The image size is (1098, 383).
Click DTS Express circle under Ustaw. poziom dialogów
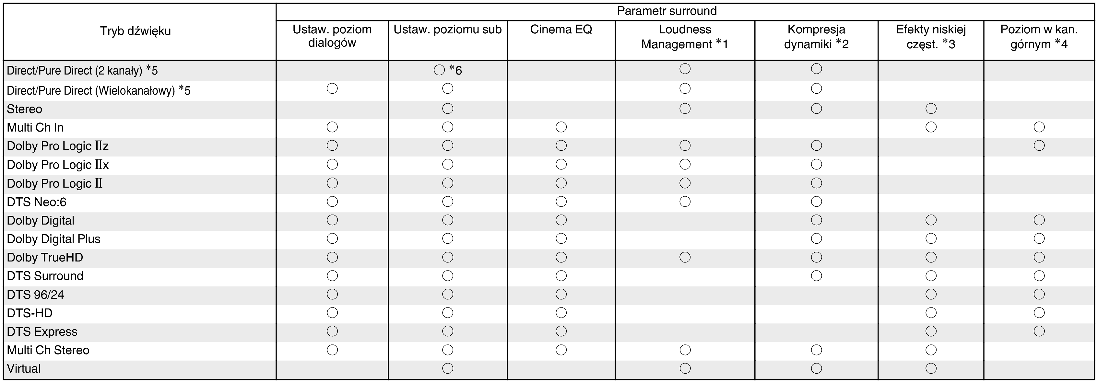tap(332, 331)
